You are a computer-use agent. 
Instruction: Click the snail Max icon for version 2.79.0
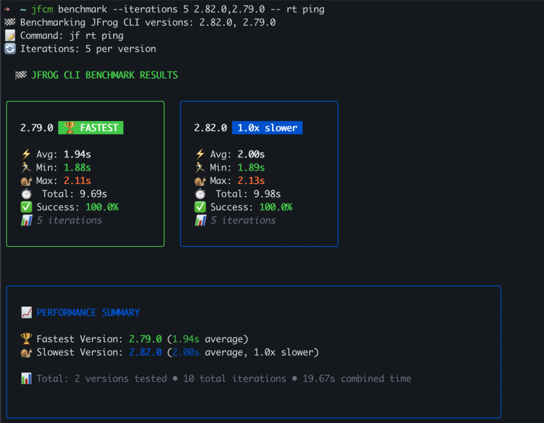coord(25,181)
